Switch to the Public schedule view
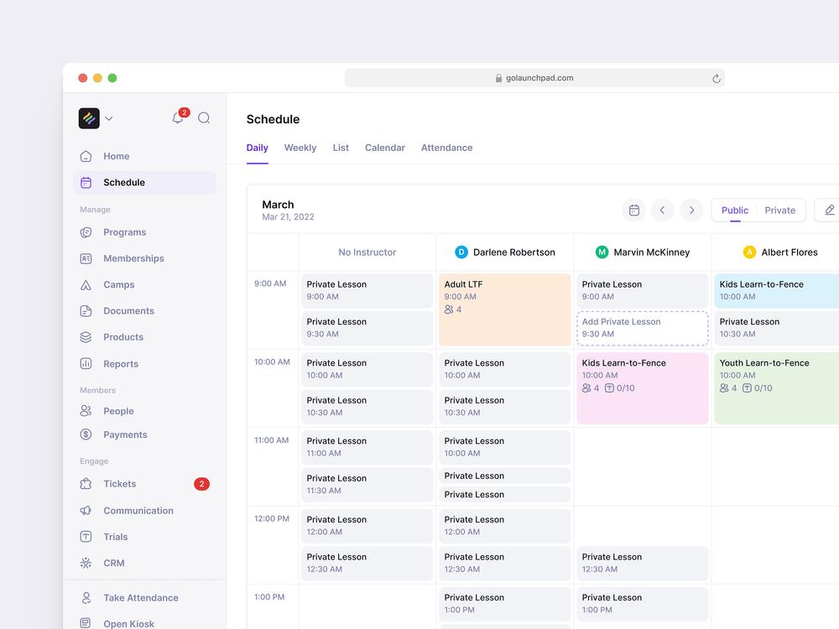Viewport: 839px width, 629px height. tap(735, 211)
